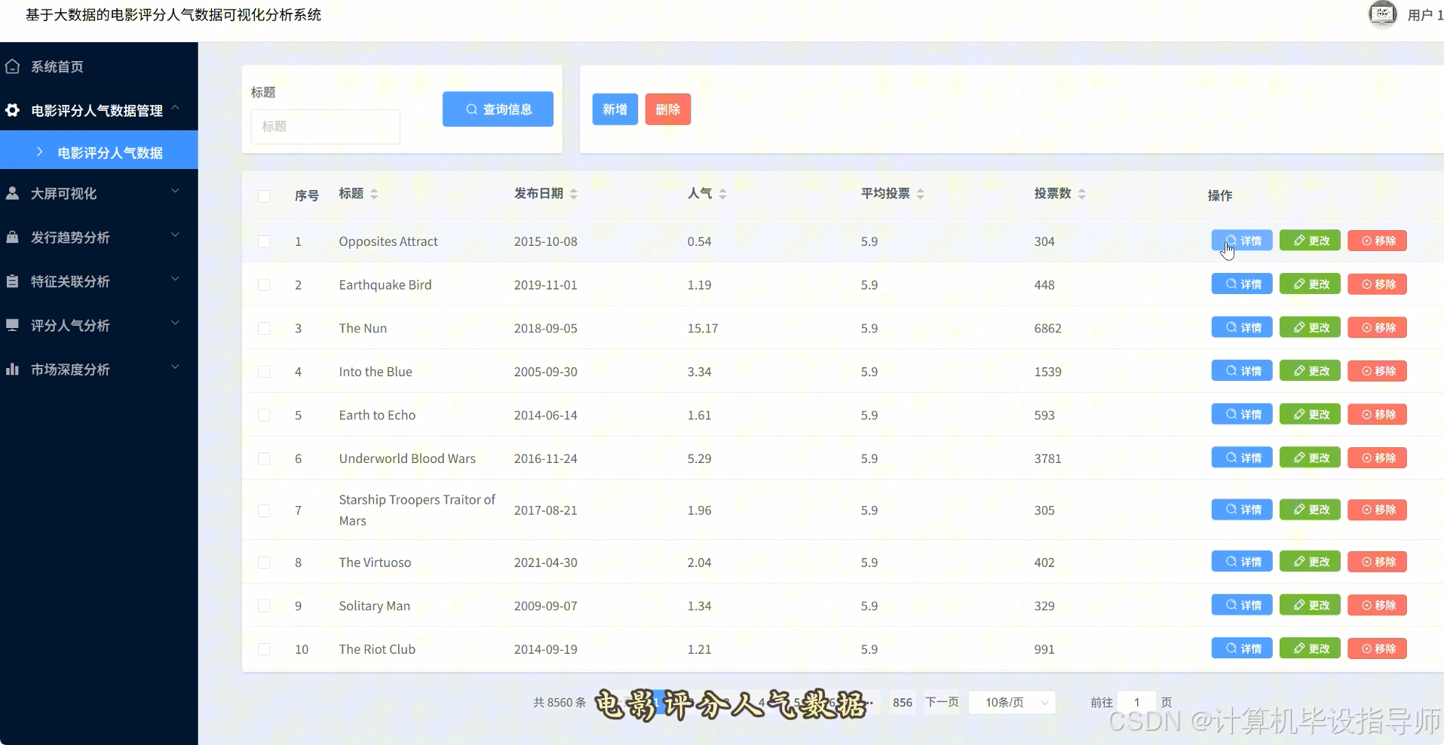Viewport: 1444px width, 745px height.
Task: Click 移除 for The Riot Club
Action: click(1377, 648)
